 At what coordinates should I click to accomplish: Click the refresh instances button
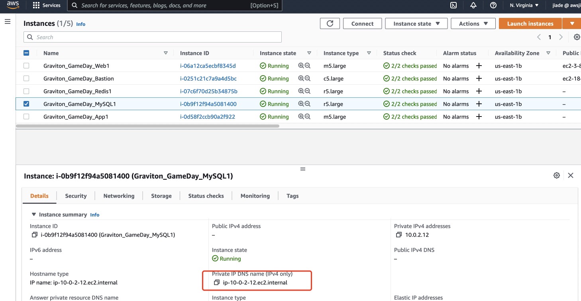[x=330, y=23]
